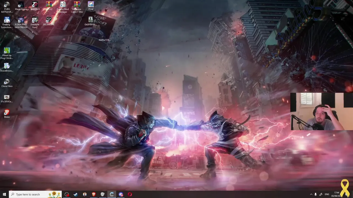Open the WinRAR archive app on the taskbar
This screenshot has height=198, width=353.
[85, 194]
